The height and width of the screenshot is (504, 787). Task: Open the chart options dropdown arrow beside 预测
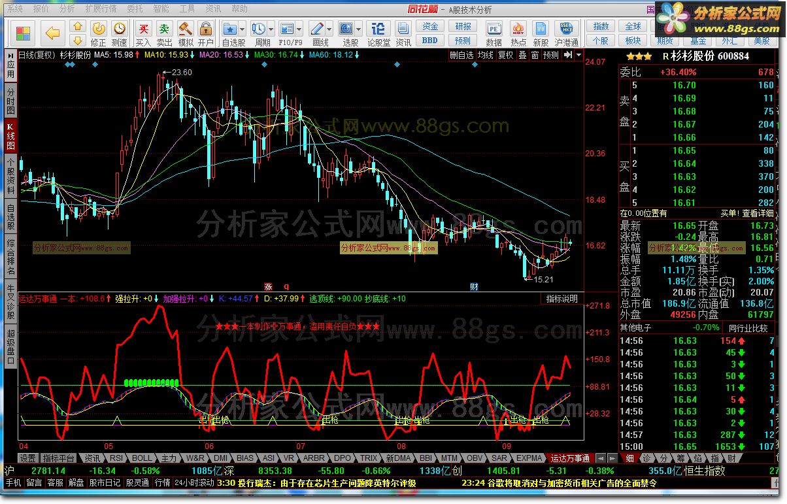pos(578,55)
